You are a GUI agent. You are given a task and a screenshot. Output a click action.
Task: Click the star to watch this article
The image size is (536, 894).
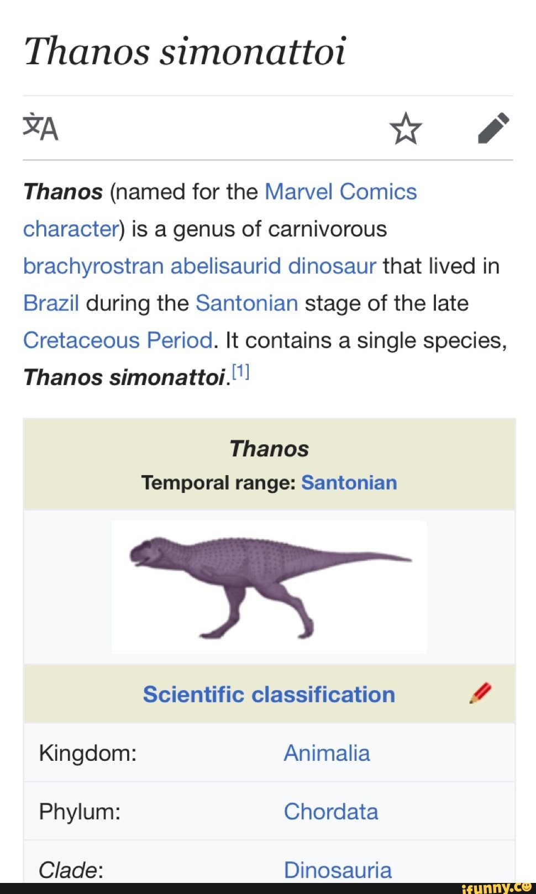pyautogui.click(x=407, y=129)
